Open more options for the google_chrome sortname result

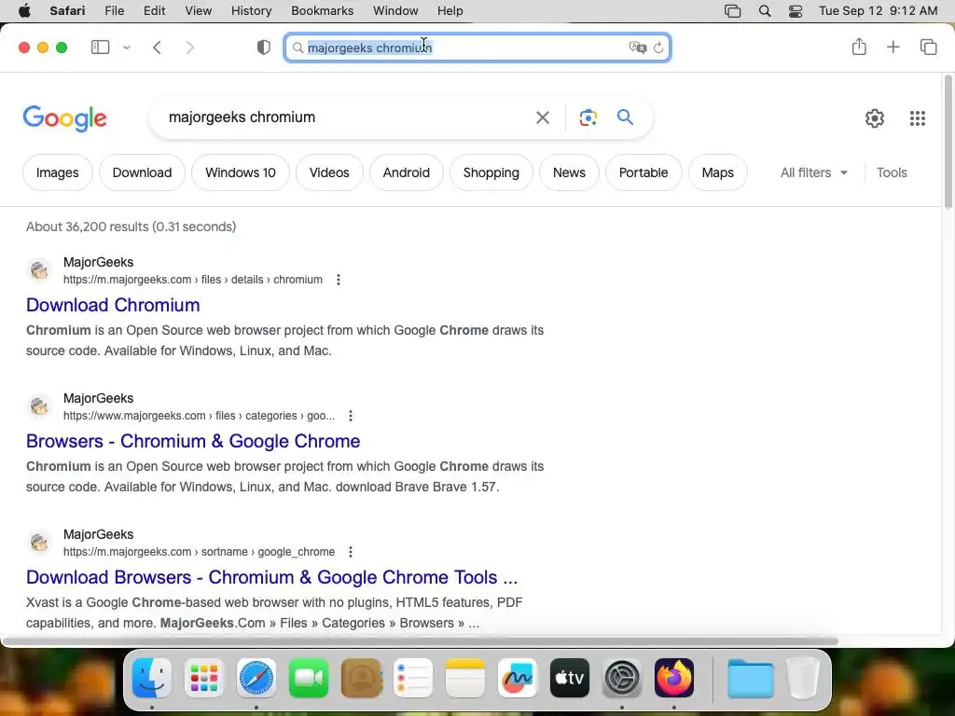(x=351, y=552)
